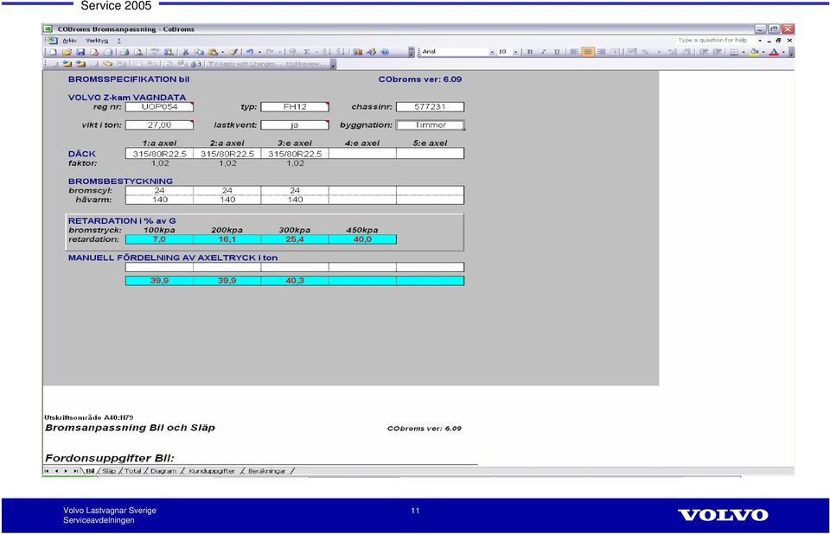This screenshot has height=534, width=830.
Task: Expand the Borders dropdown arrow
Action: 744,52
